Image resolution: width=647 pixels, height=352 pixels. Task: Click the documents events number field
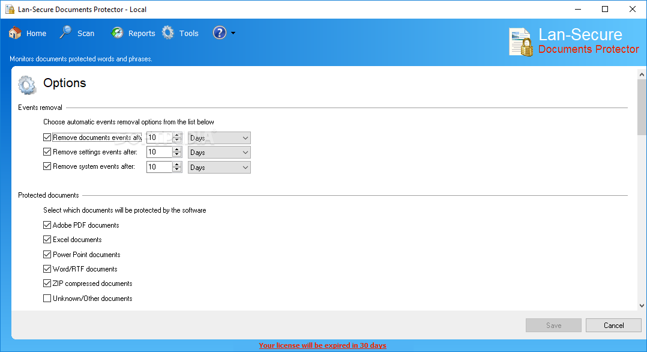[159, 138]
